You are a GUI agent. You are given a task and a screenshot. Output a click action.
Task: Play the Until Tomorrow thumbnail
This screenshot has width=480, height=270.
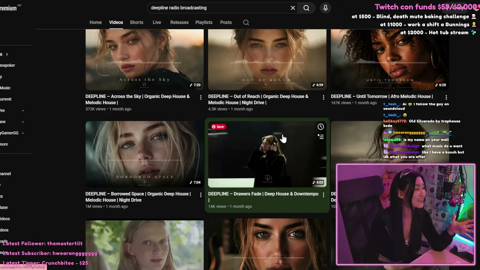tap(390, 60)
